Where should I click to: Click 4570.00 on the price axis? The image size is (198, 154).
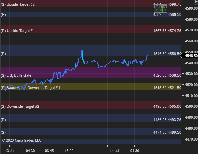[191, 30]
